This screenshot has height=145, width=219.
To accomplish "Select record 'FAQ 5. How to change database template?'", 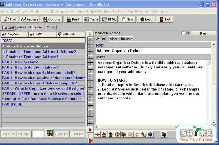I will [x=43, y=83].
